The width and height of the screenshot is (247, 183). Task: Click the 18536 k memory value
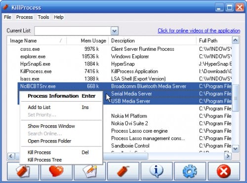(90, 56)
